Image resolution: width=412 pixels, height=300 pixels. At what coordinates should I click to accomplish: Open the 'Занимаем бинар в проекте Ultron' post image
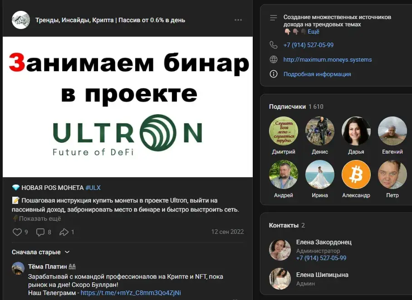128,107
